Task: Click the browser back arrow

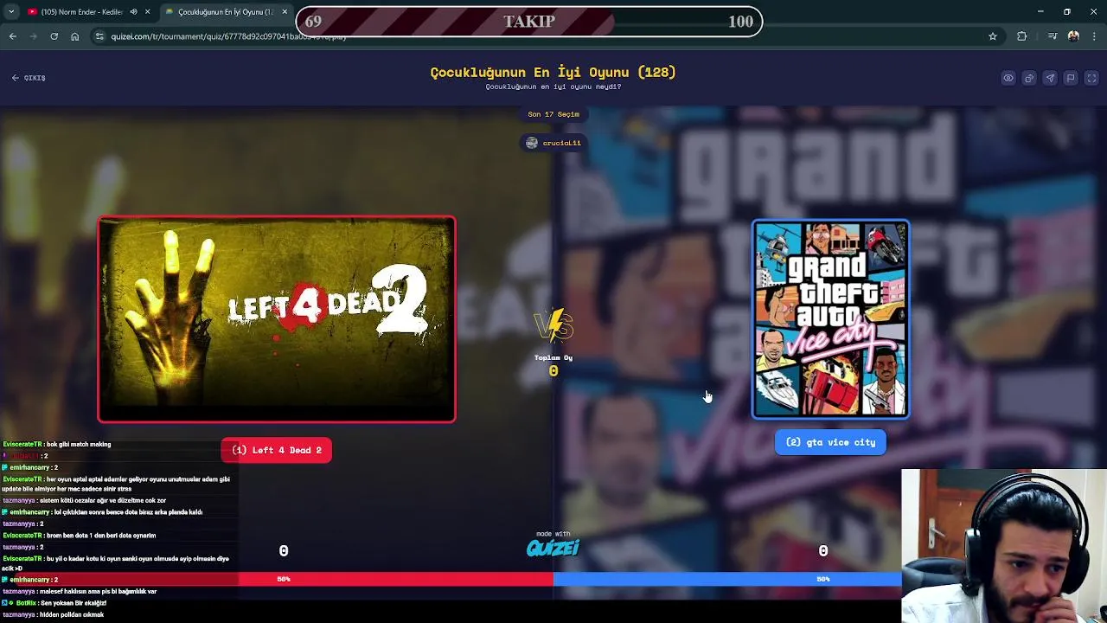Action: (13, 36)
